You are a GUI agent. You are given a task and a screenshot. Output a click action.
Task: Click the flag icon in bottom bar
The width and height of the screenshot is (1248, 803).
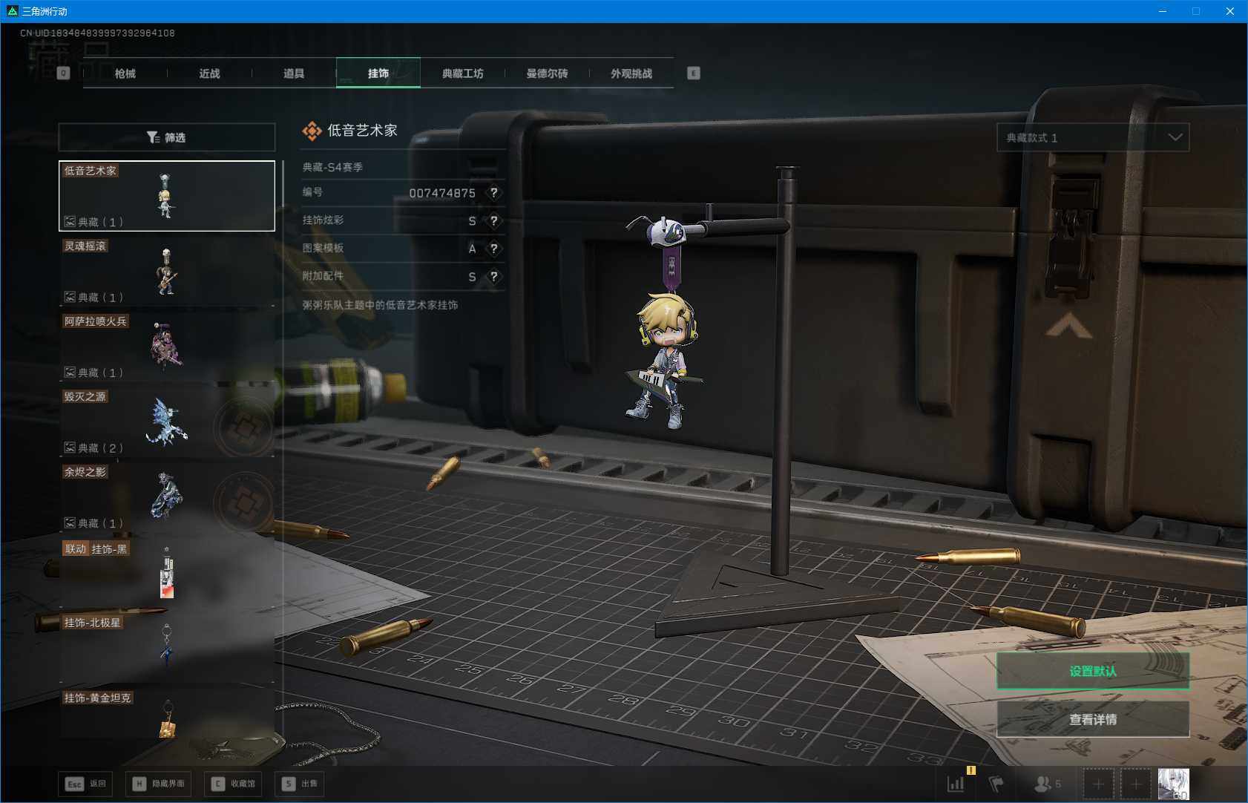996,784
